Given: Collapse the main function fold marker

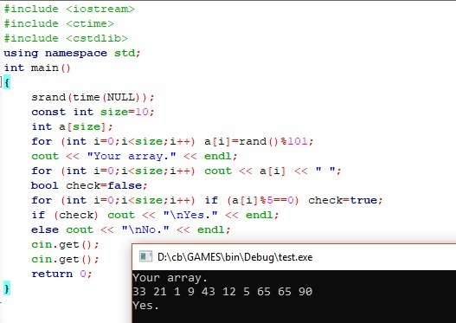Looking at the screenshot, I should pos(1,81).
